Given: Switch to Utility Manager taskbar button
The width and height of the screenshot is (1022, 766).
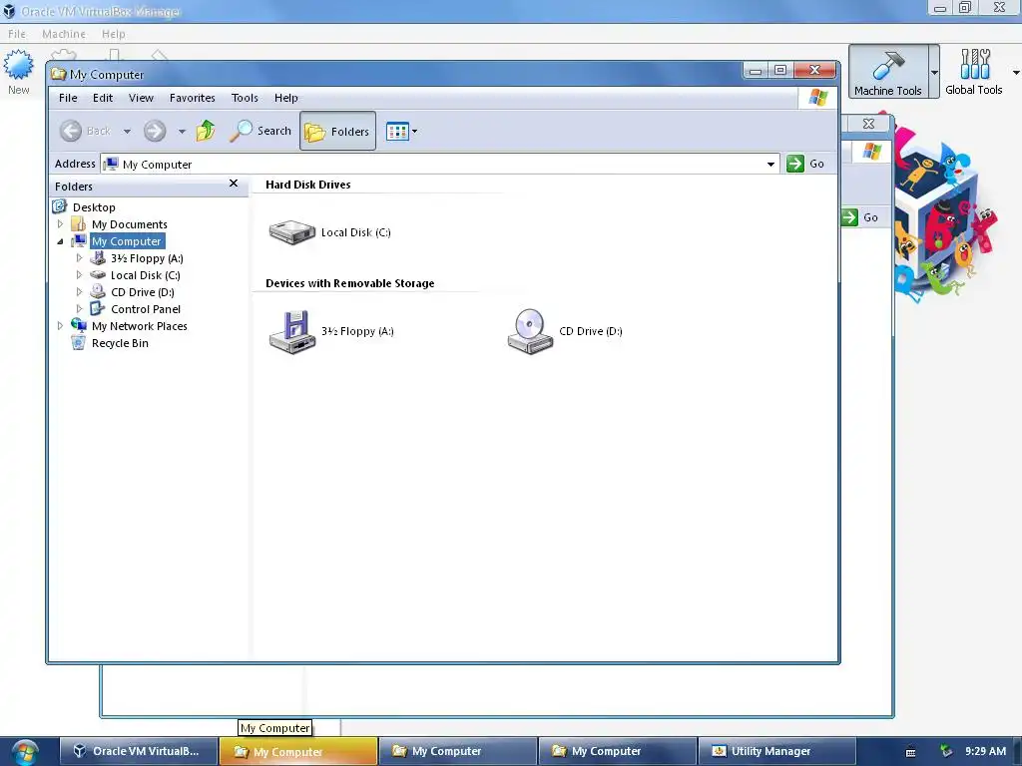Looking at the screenshot, I should 776,751.
